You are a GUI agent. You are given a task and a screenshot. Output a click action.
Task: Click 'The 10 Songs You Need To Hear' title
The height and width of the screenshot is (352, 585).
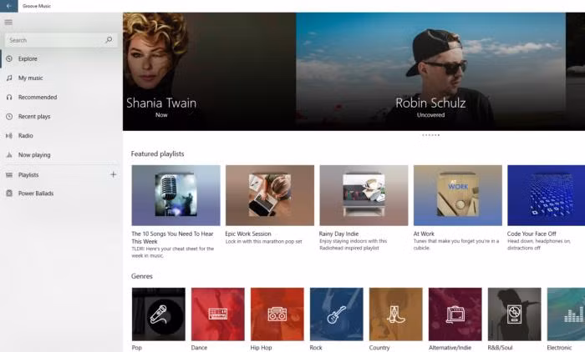click(x=172, y=237)
